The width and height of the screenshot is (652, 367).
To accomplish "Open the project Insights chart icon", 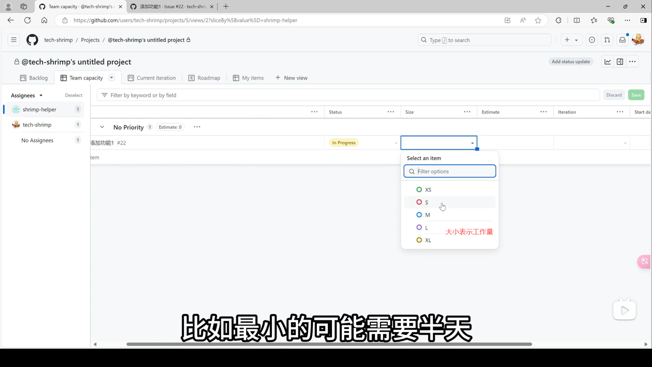I will tap(608, 62).
